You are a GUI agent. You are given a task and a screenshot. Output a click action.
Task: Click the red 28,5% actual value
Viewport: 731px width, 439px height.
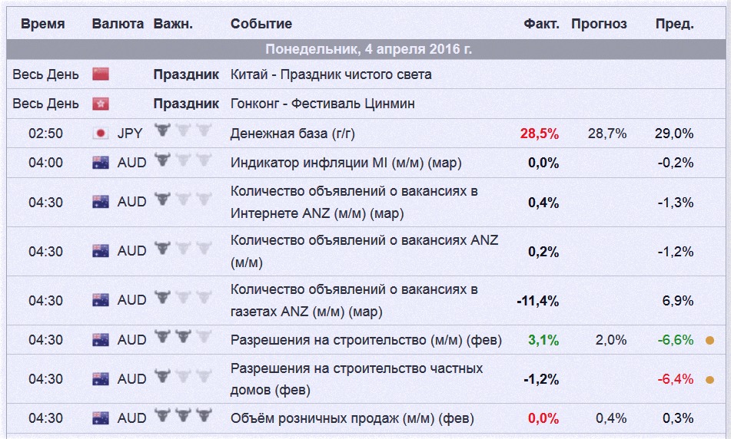pos(540,134)
